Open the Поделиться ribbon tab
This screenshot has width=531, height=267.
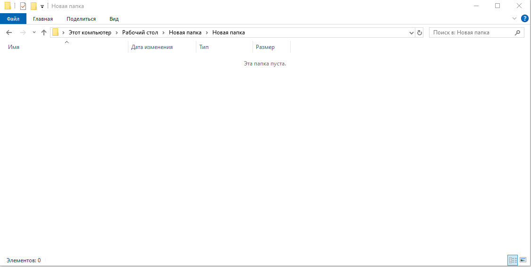pos(81,19)
